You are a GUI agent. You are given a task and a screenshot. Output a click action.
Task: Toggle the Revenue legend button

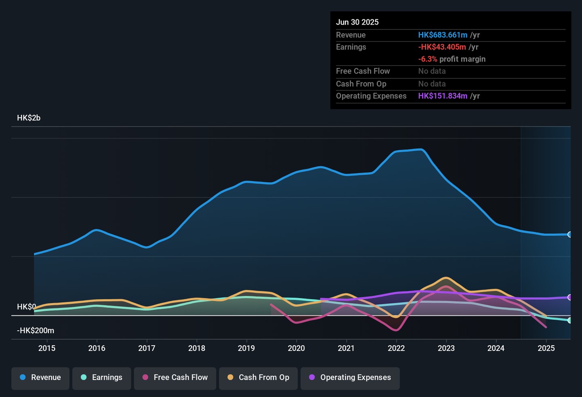pos(40,378)
